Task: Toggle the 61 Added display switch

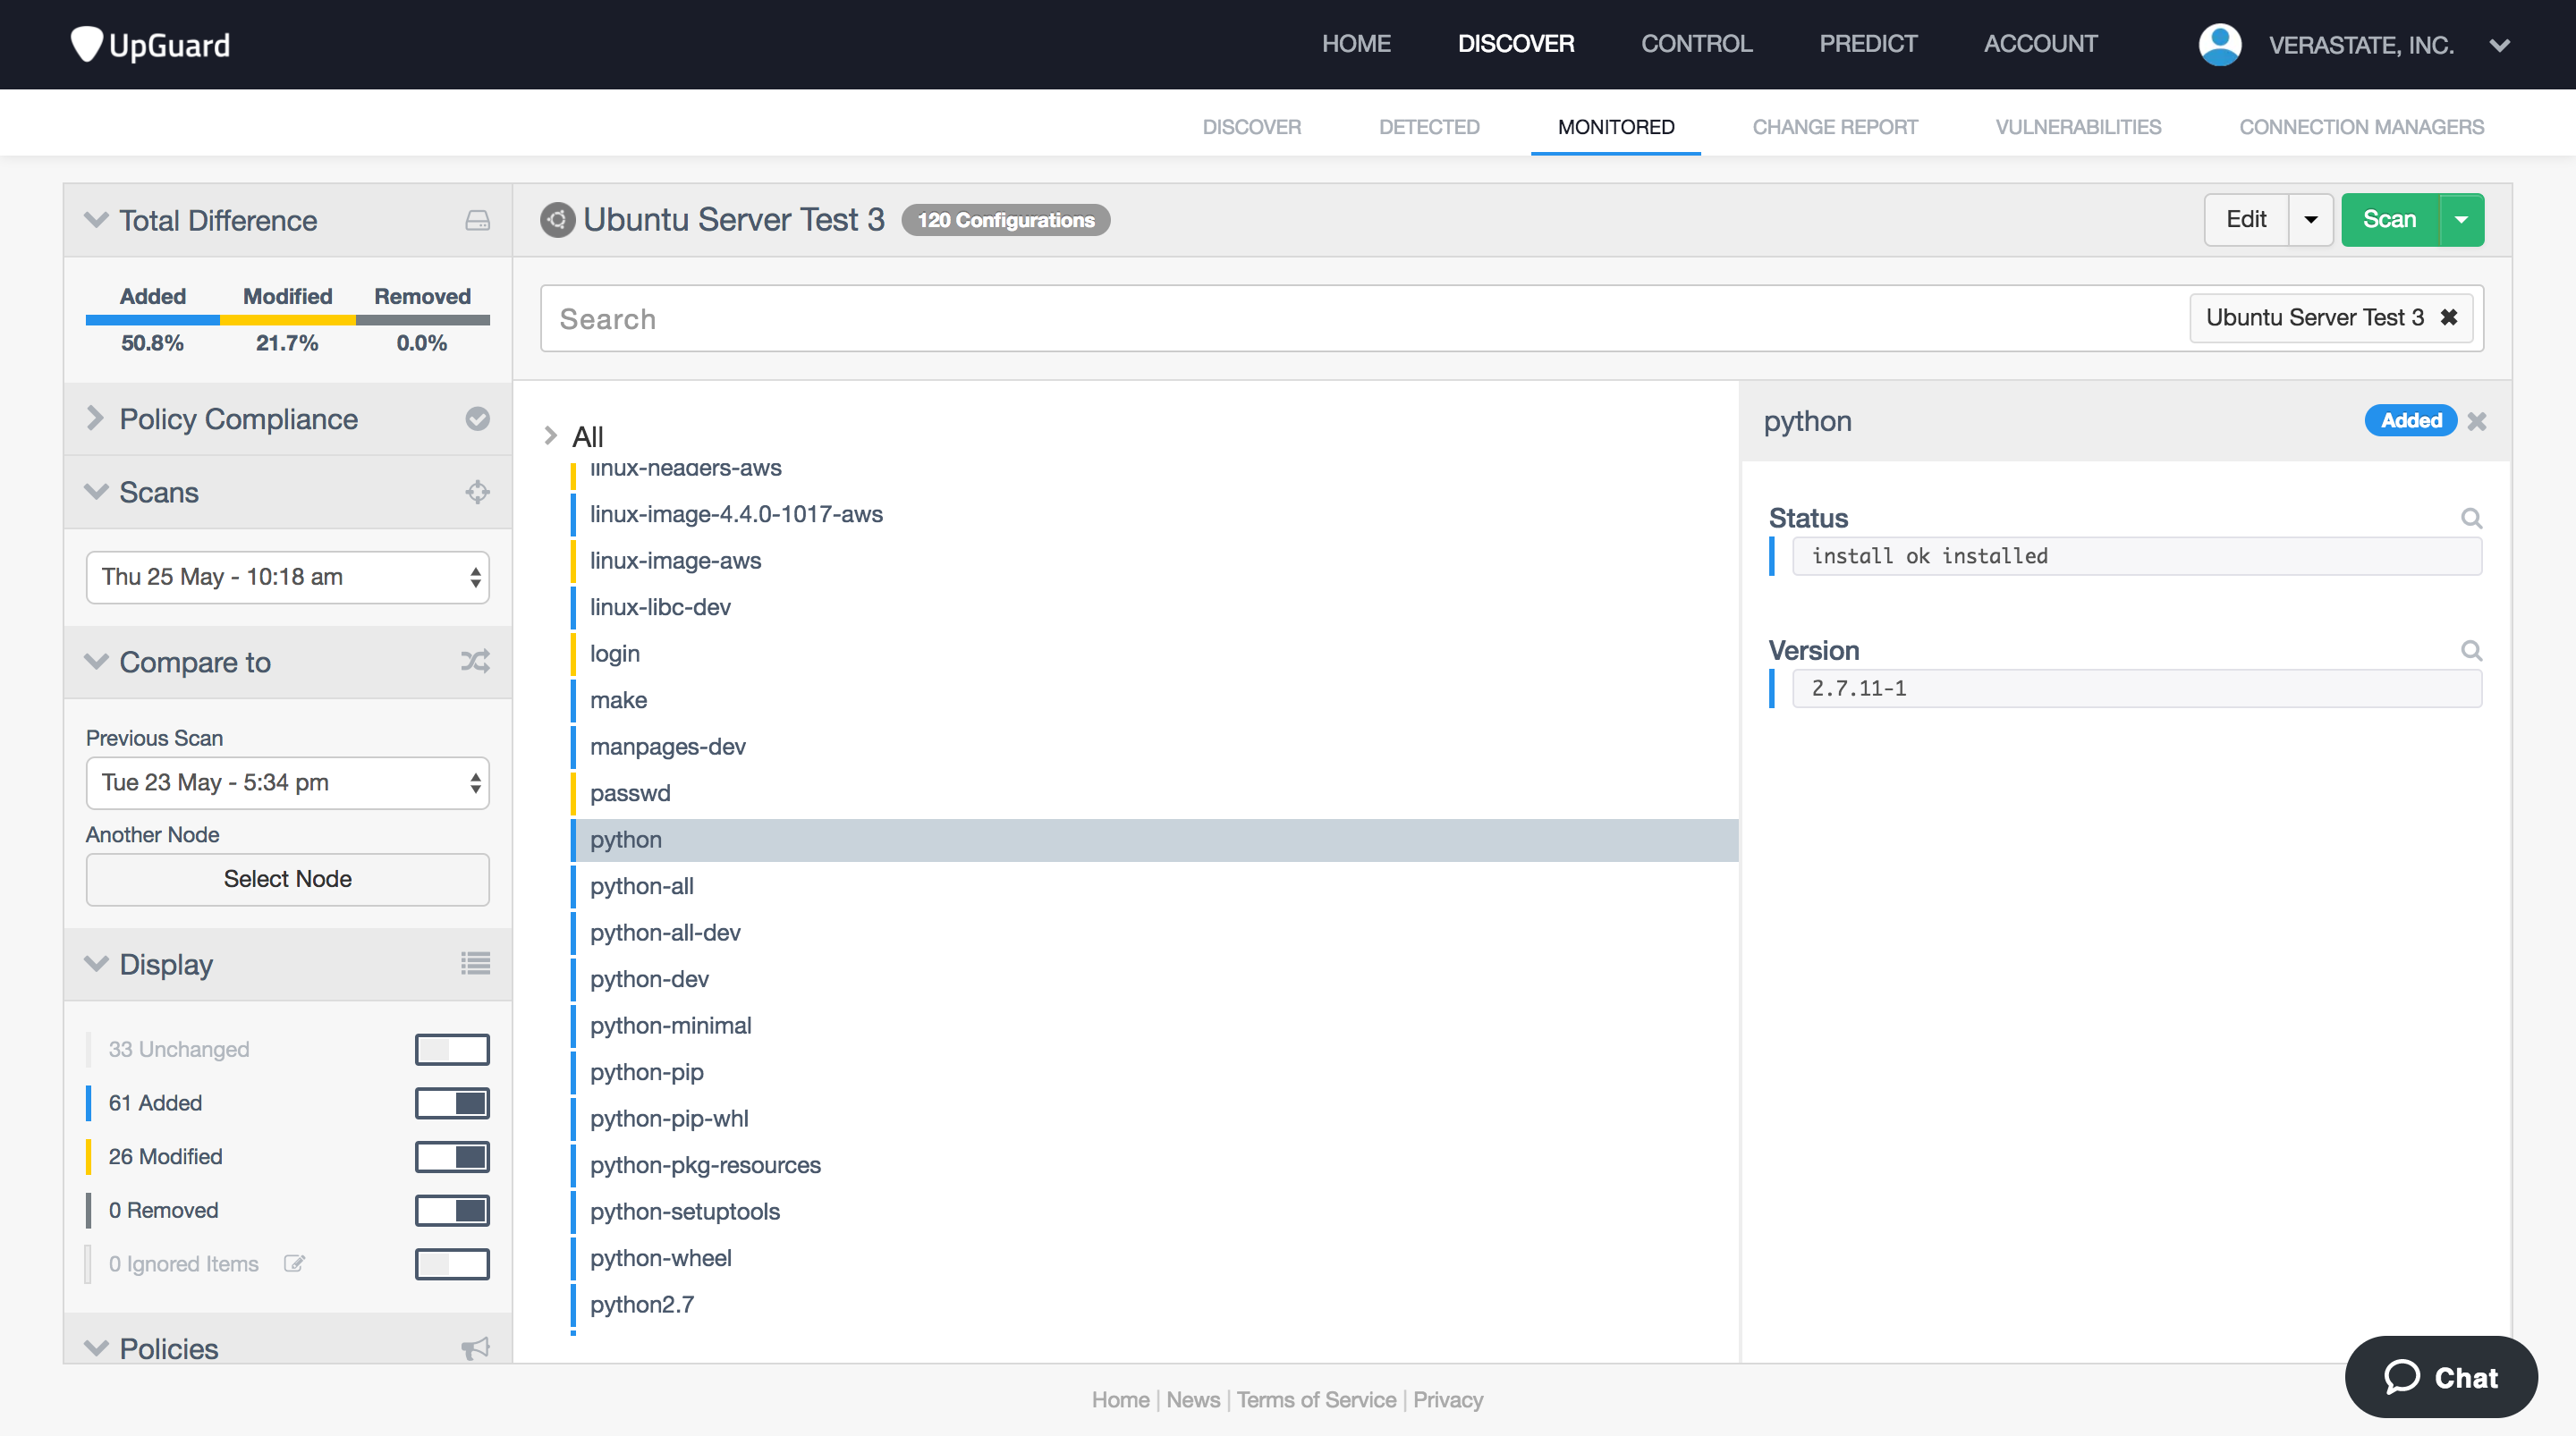Action: pos(452,1103)
